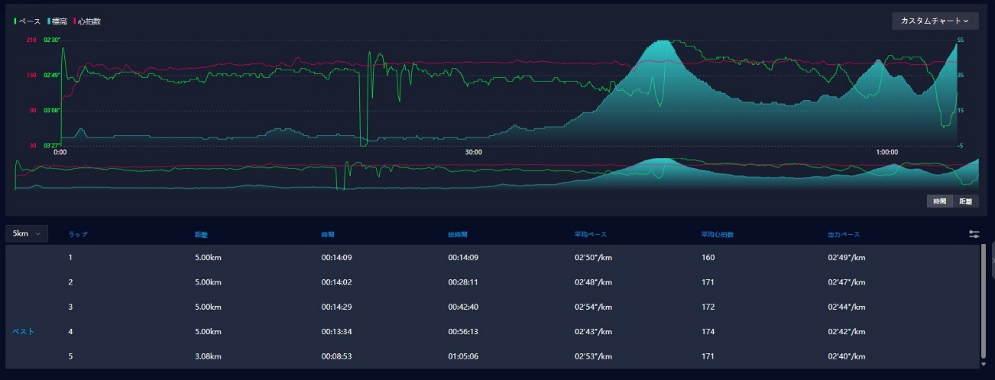Click the scroll-down arrow of lap table
The width and height of the screenshot is (995, 380).
click(x=984, y=365)
